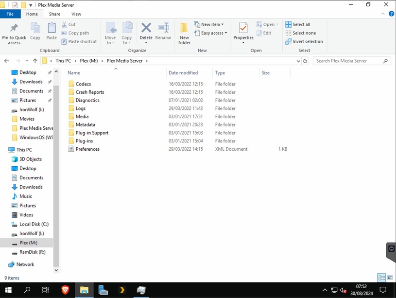Expand address bar history dropdown
Viewport: 396px width, 298px height.
298,61
